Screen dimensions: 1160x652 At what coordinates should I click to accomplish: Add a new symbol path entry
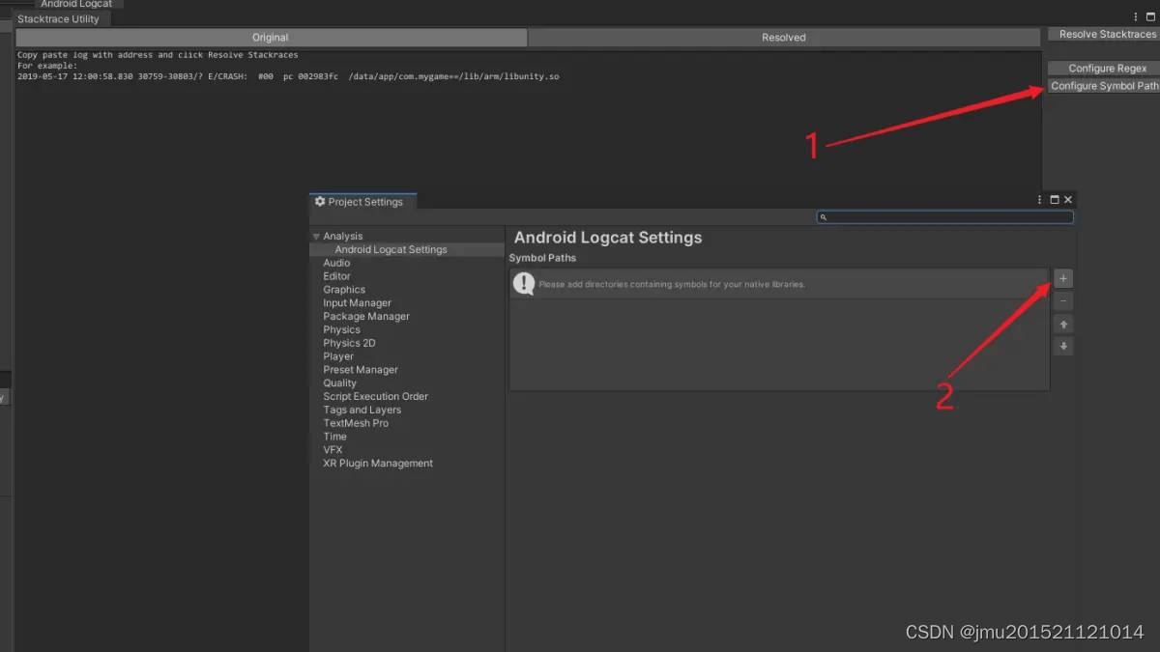[x=1062, y=278]
